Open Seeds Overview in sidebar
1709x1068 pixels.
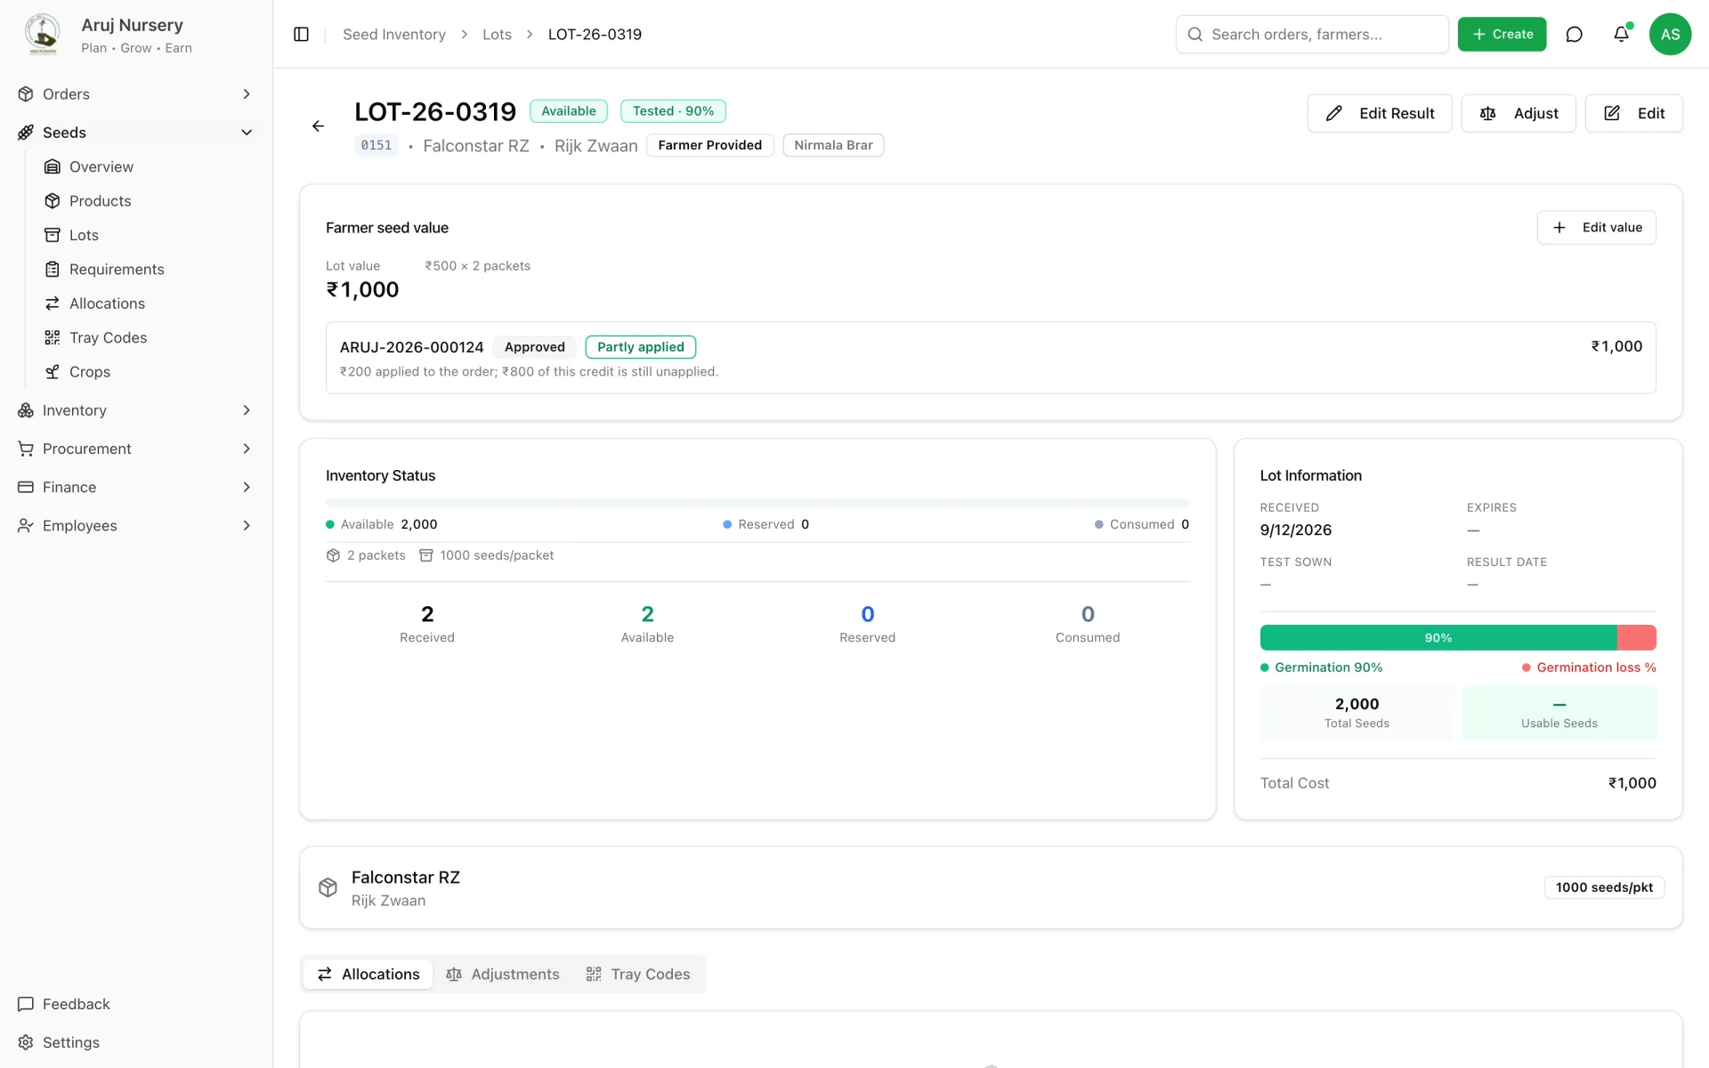101,166
